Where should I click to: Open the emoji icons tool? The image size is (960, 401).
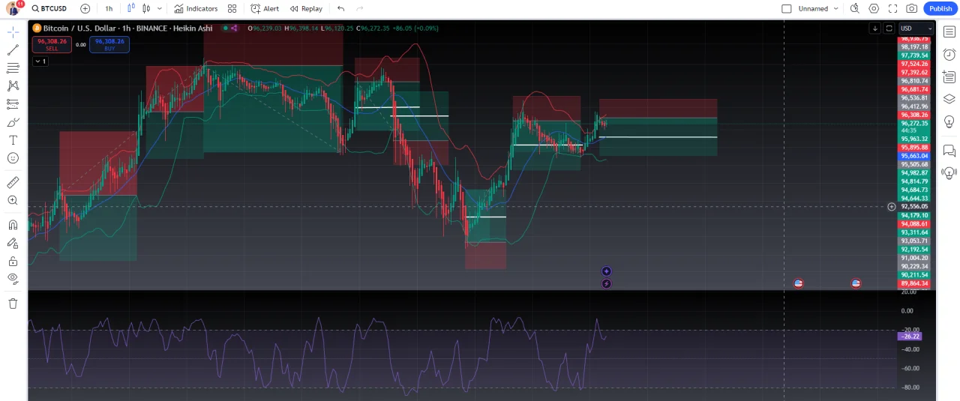pos(13,158)
